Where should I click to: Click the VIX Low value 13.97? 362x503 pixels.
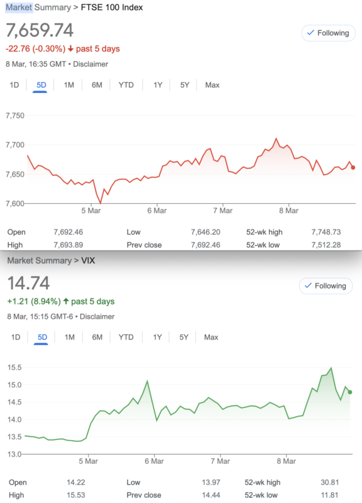211,482
